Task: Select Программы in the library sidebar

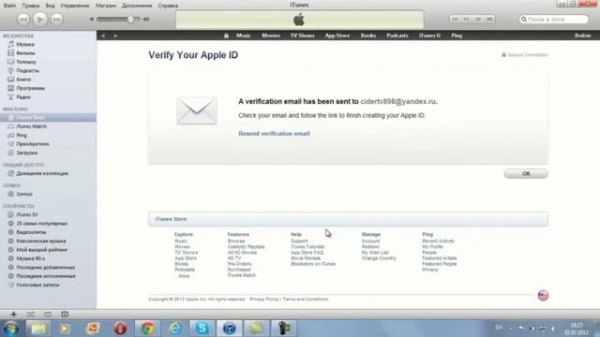Action: (31, 88)
